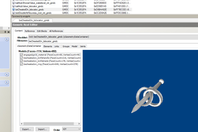The image size is (198, 132).
Task: Click the Просмотр модуля panel title
Action: click(21, 16)
